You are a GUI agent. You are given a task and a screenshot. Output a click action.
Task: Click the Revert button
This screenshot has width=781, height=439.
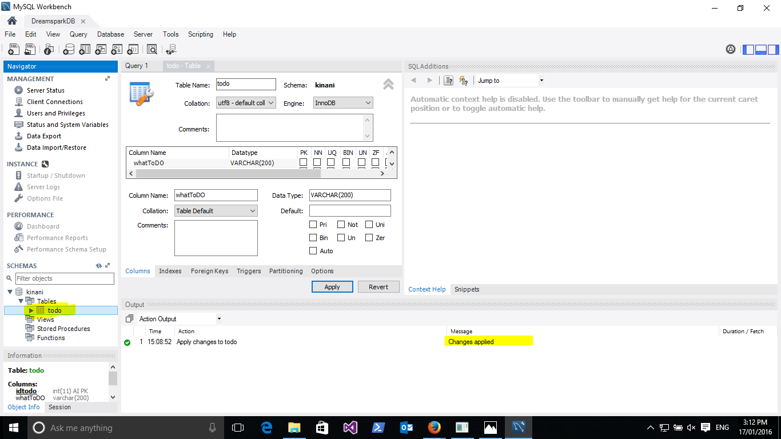pyautogui.click(x=378, y=287)
